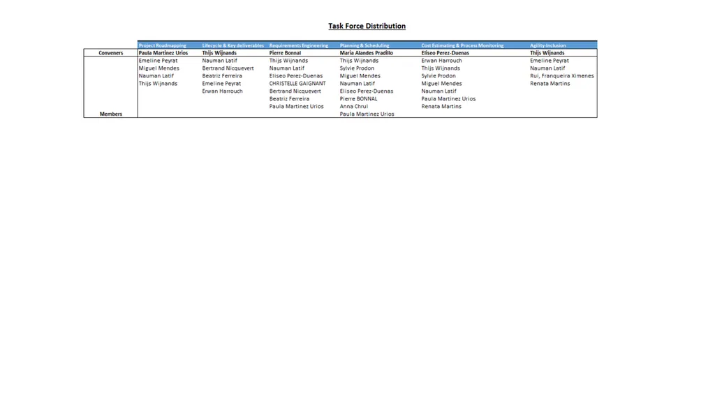
Task: Click Emeline Peyrat in Lifecycle & Key deliverables
Action: [x=221, y=84]
